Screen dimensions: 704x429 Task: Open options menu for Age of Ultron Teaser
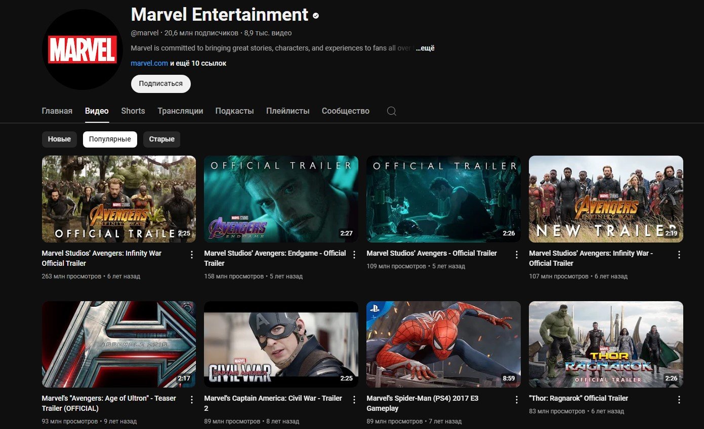coord(192,400)
